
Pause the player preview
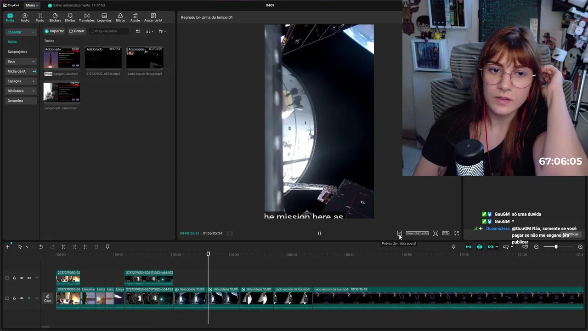(x=319, y=233)
